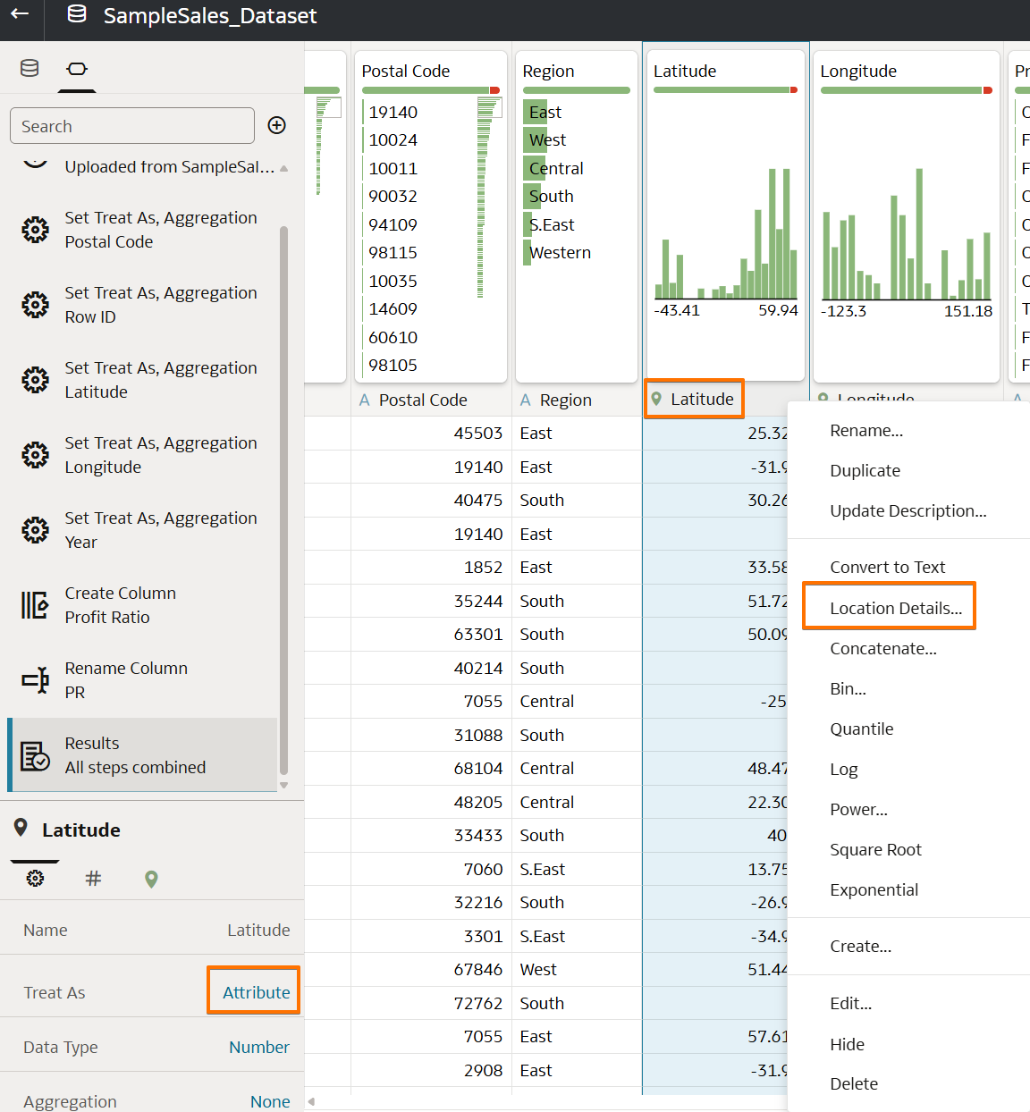Select Convert to Text in the menu
1030x1112 pixels.
(x=887, y=566)
